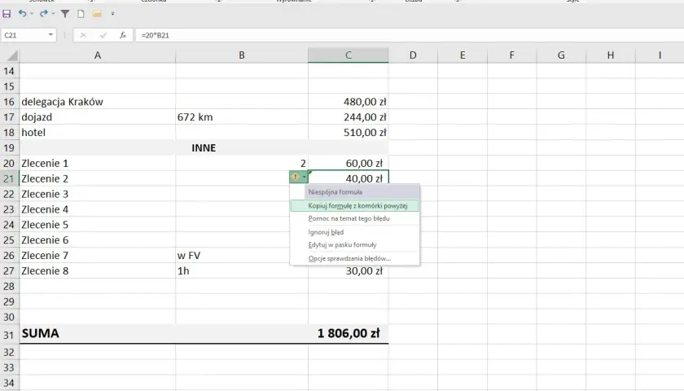This screenshot has width=684, height=391.
Task: Cancel the formula bar entry
Action: pos(83,35)
